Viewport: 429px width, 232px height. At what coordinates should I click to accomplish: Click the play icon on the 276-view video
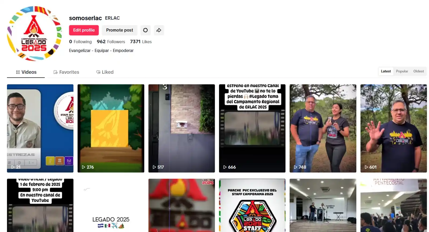tap(83, 167)
